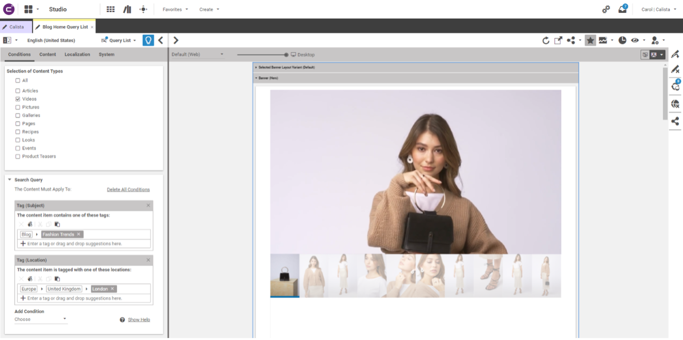Check the Articles checkbox
The image size is (683, 340).
(x=18, y=90)
